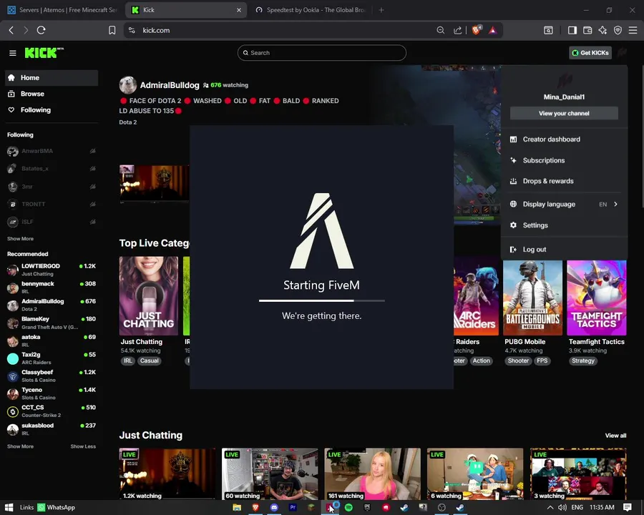The image size is (644, 515).
Task: Toggle notifications icon for ISLF
Action: pyautogui.click(x=93, y=222)
